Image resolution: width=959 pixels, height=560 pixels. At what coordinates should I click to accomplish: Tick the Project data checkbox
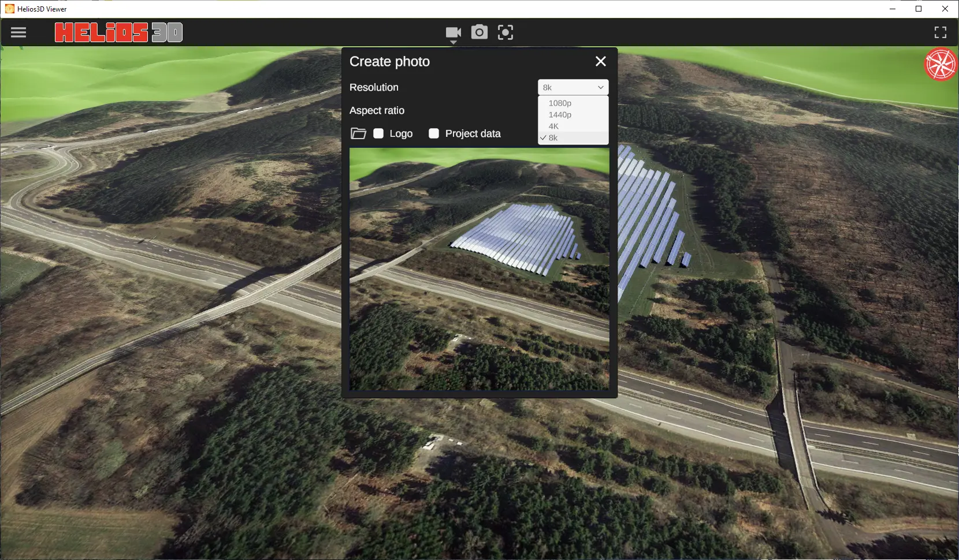434,133
